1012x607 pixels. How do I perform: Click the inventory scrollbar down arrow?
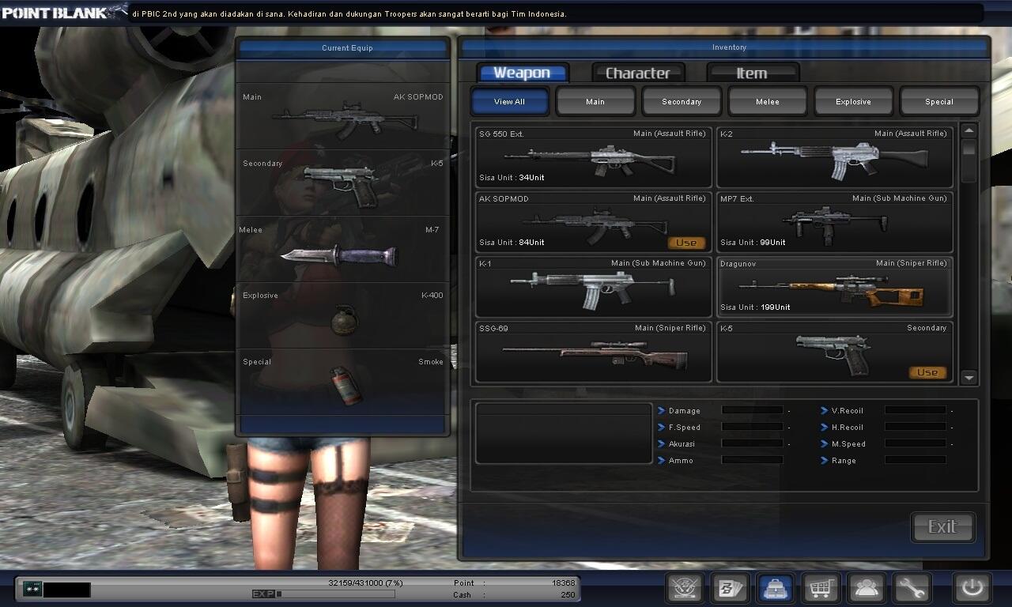969,378
